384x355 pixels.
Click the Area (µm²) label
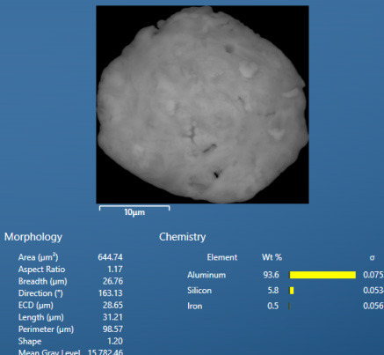(38, 257)
